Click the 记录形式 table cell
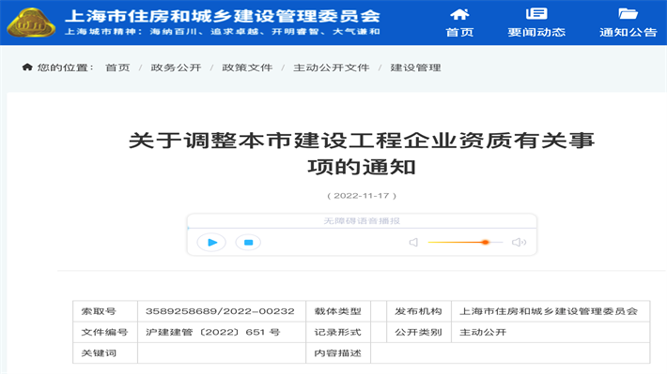This screenshot has width=667, height=374. tap(338, 332)
